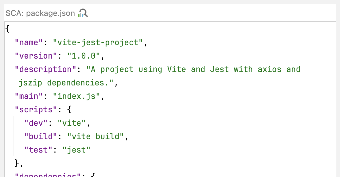Screen dimensions: 340x177
Task: Click the "build" script key
Action: coord(41,136)
